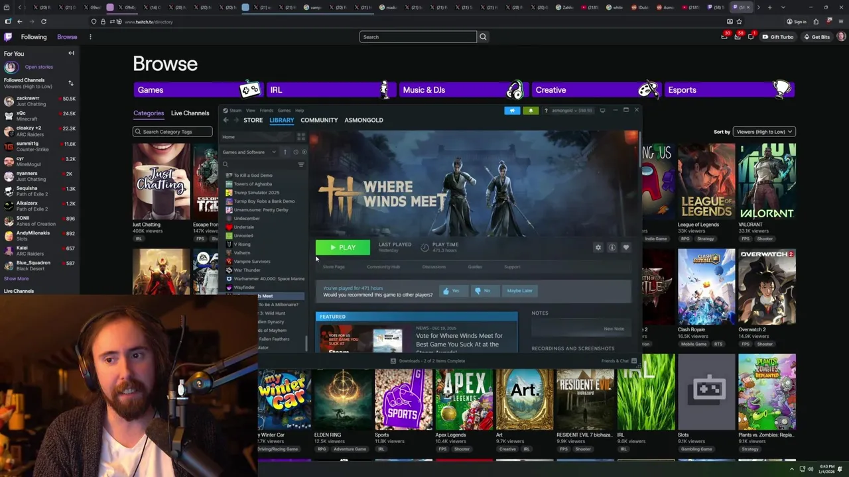849x477 pixels.
Task: Open the Games category banner on Twitch
Action: pyautogui.click(x=198, y=89)
